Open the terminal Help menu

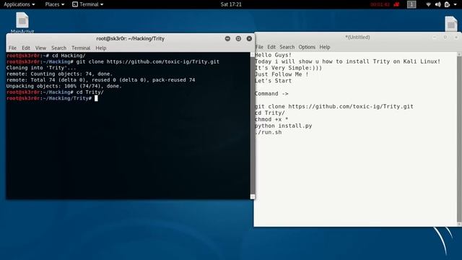point(101,48)
